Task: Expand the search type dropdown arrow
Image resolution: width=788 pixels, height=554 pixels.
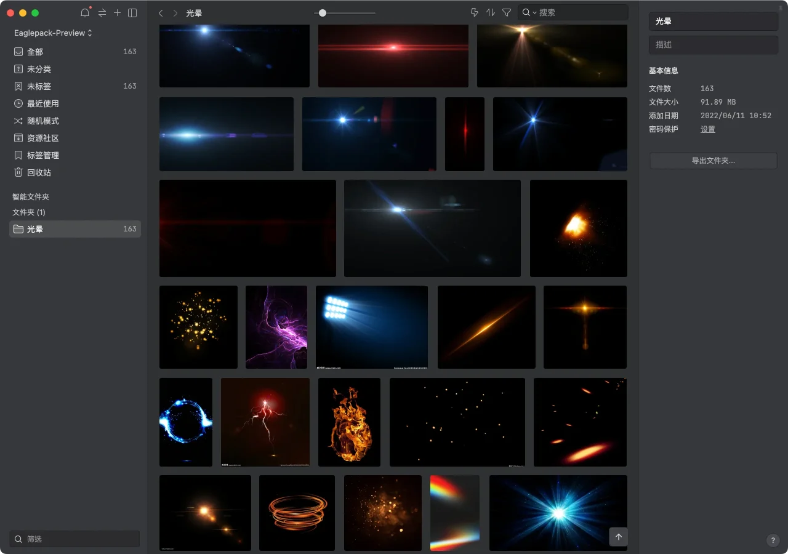Action: [x=534, y=13]
